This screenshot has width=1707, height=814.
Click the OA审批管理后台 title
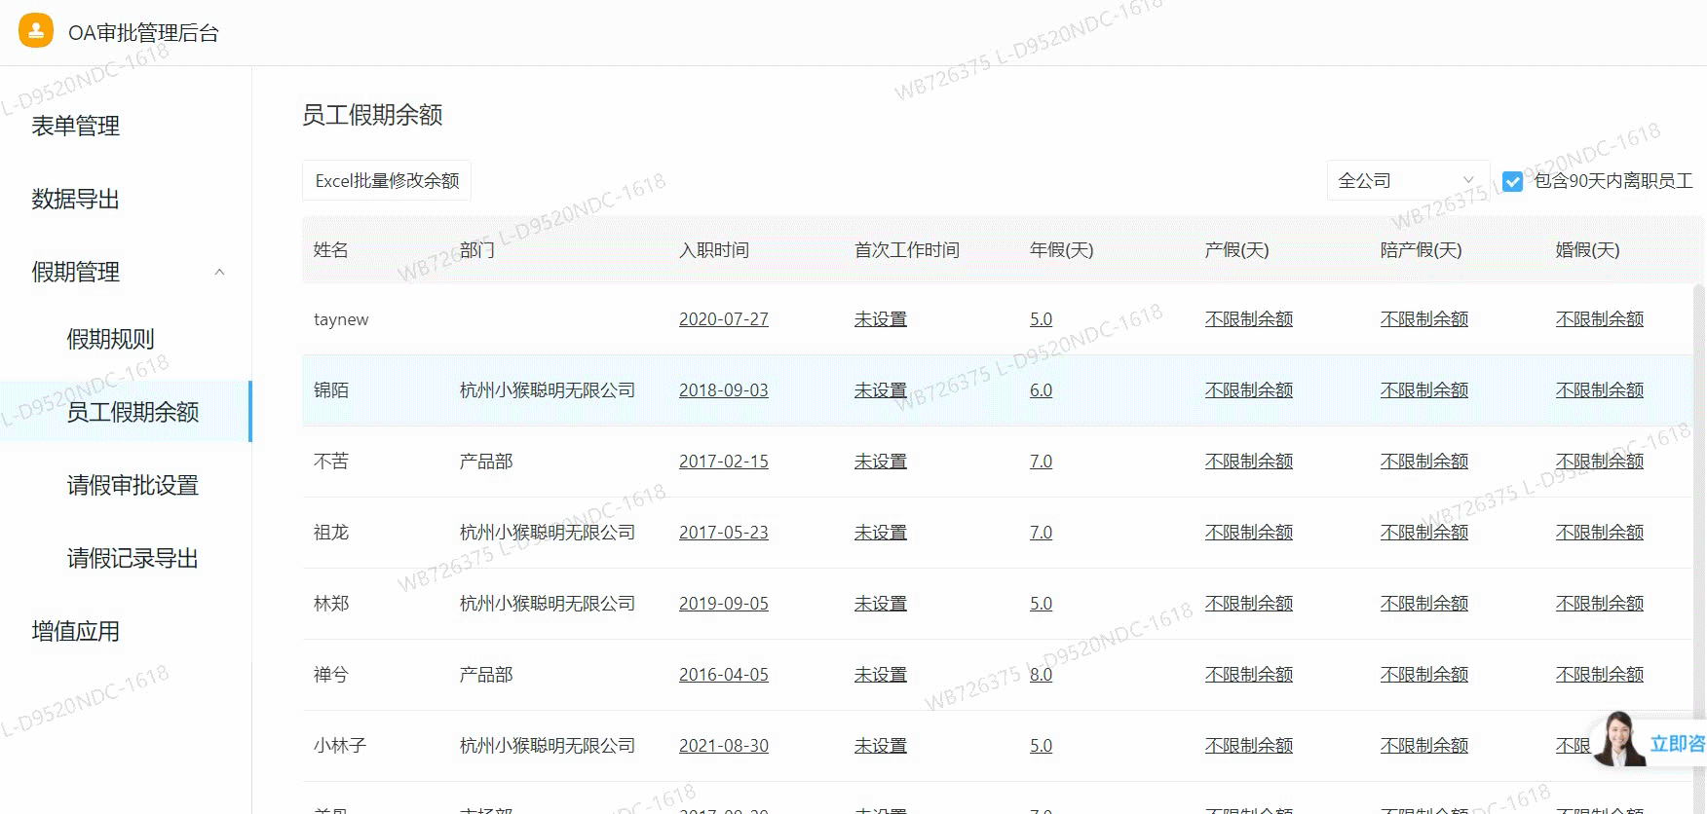(143, 32)
